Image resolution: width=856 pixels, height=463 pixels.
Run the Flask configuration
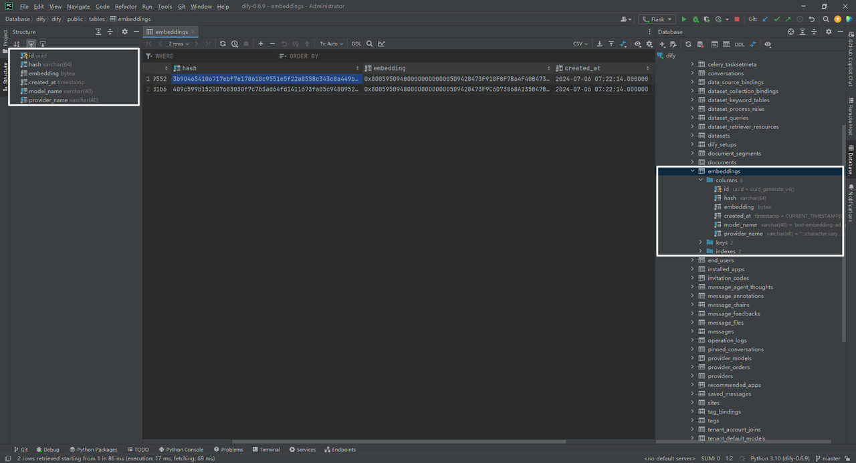pyautogui.click(x=683, y=19)
